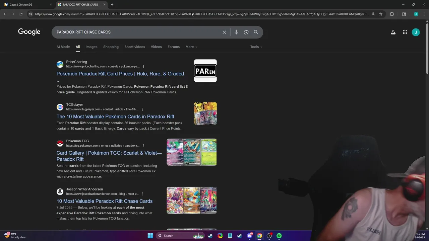Expand the Tools dropdown
This screenshot has height=241, width=429.
256,47
